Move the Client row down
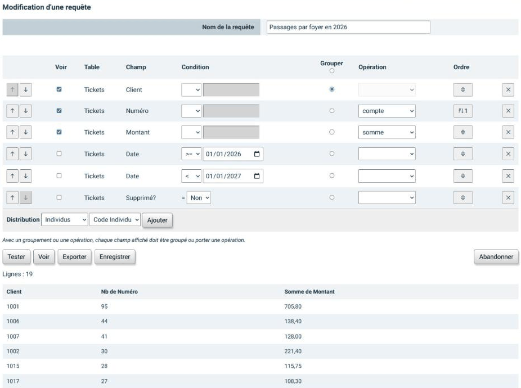521x388 pixels. (x=25, y=90)
